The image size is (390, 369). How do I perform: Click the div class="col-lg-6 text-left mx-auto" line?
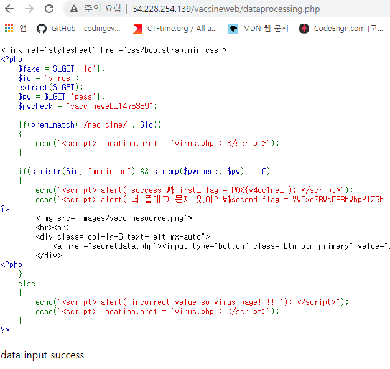pyautogui.click(x=123, y=236)
